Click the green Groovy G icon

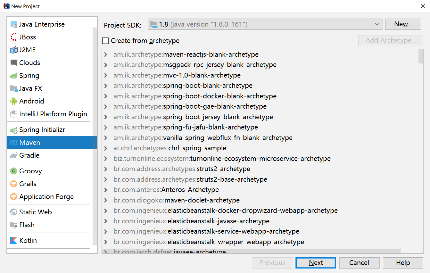point(14,171)
